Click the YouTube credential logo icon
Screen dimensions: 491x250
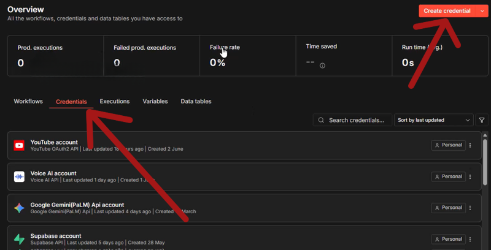click(19, 145)
